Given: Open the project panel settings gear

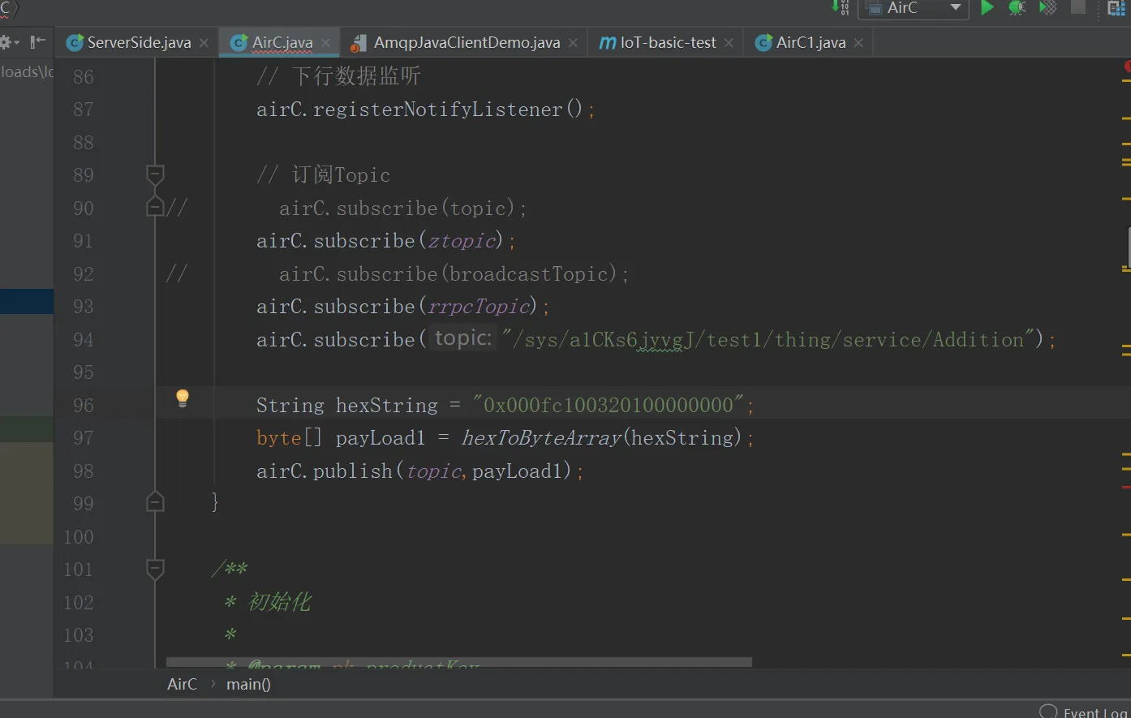Looking at the screenshot, I should coord(9,42).
